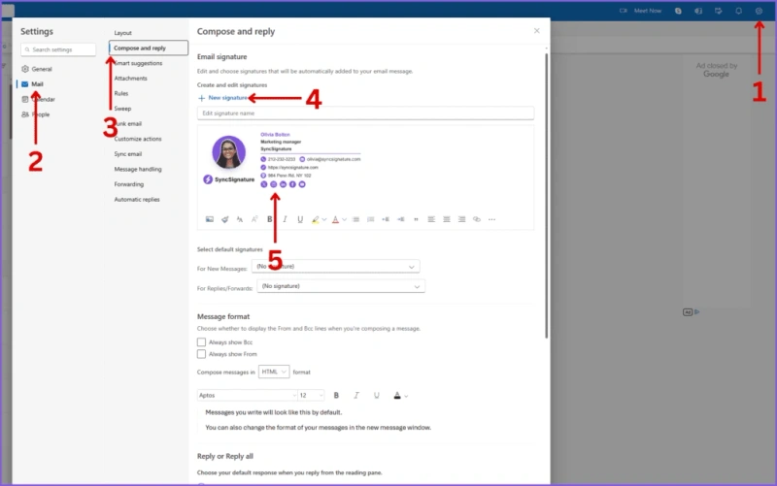777x486 pixels.
Task: Apply font color in signature toolbar
Action: click(335, 219)
